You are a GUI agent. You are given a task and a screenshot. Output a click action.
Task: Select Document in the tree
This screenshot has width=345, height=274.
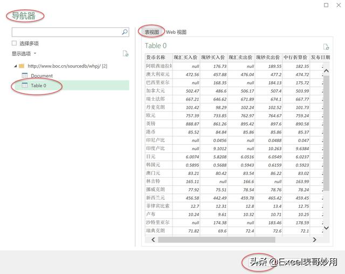42,75
